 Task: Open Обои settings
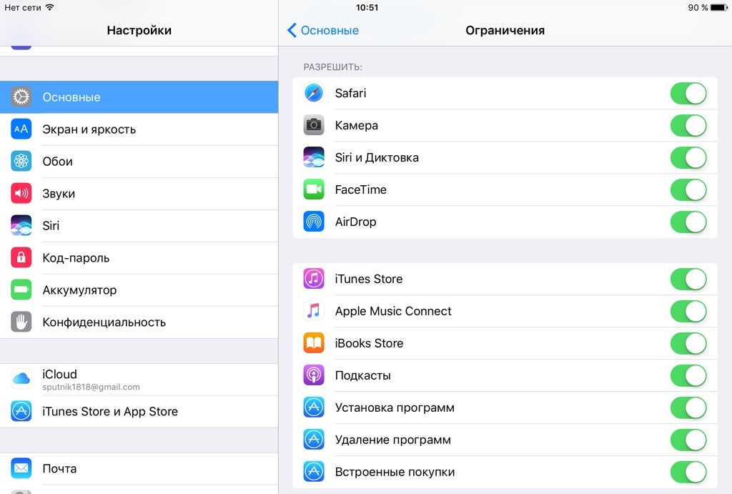139,162
